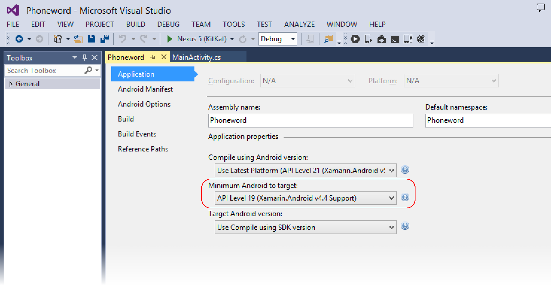Image resolution: width=551 pixels, height=285 pixels.
Task: Click the Find in Files icon
Action: [328, 39]
